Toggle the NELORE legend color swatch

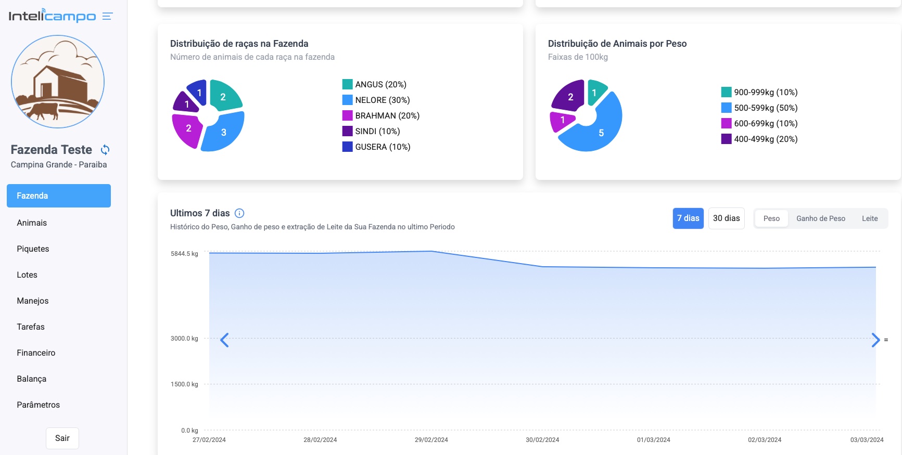(x=347, y=100)
